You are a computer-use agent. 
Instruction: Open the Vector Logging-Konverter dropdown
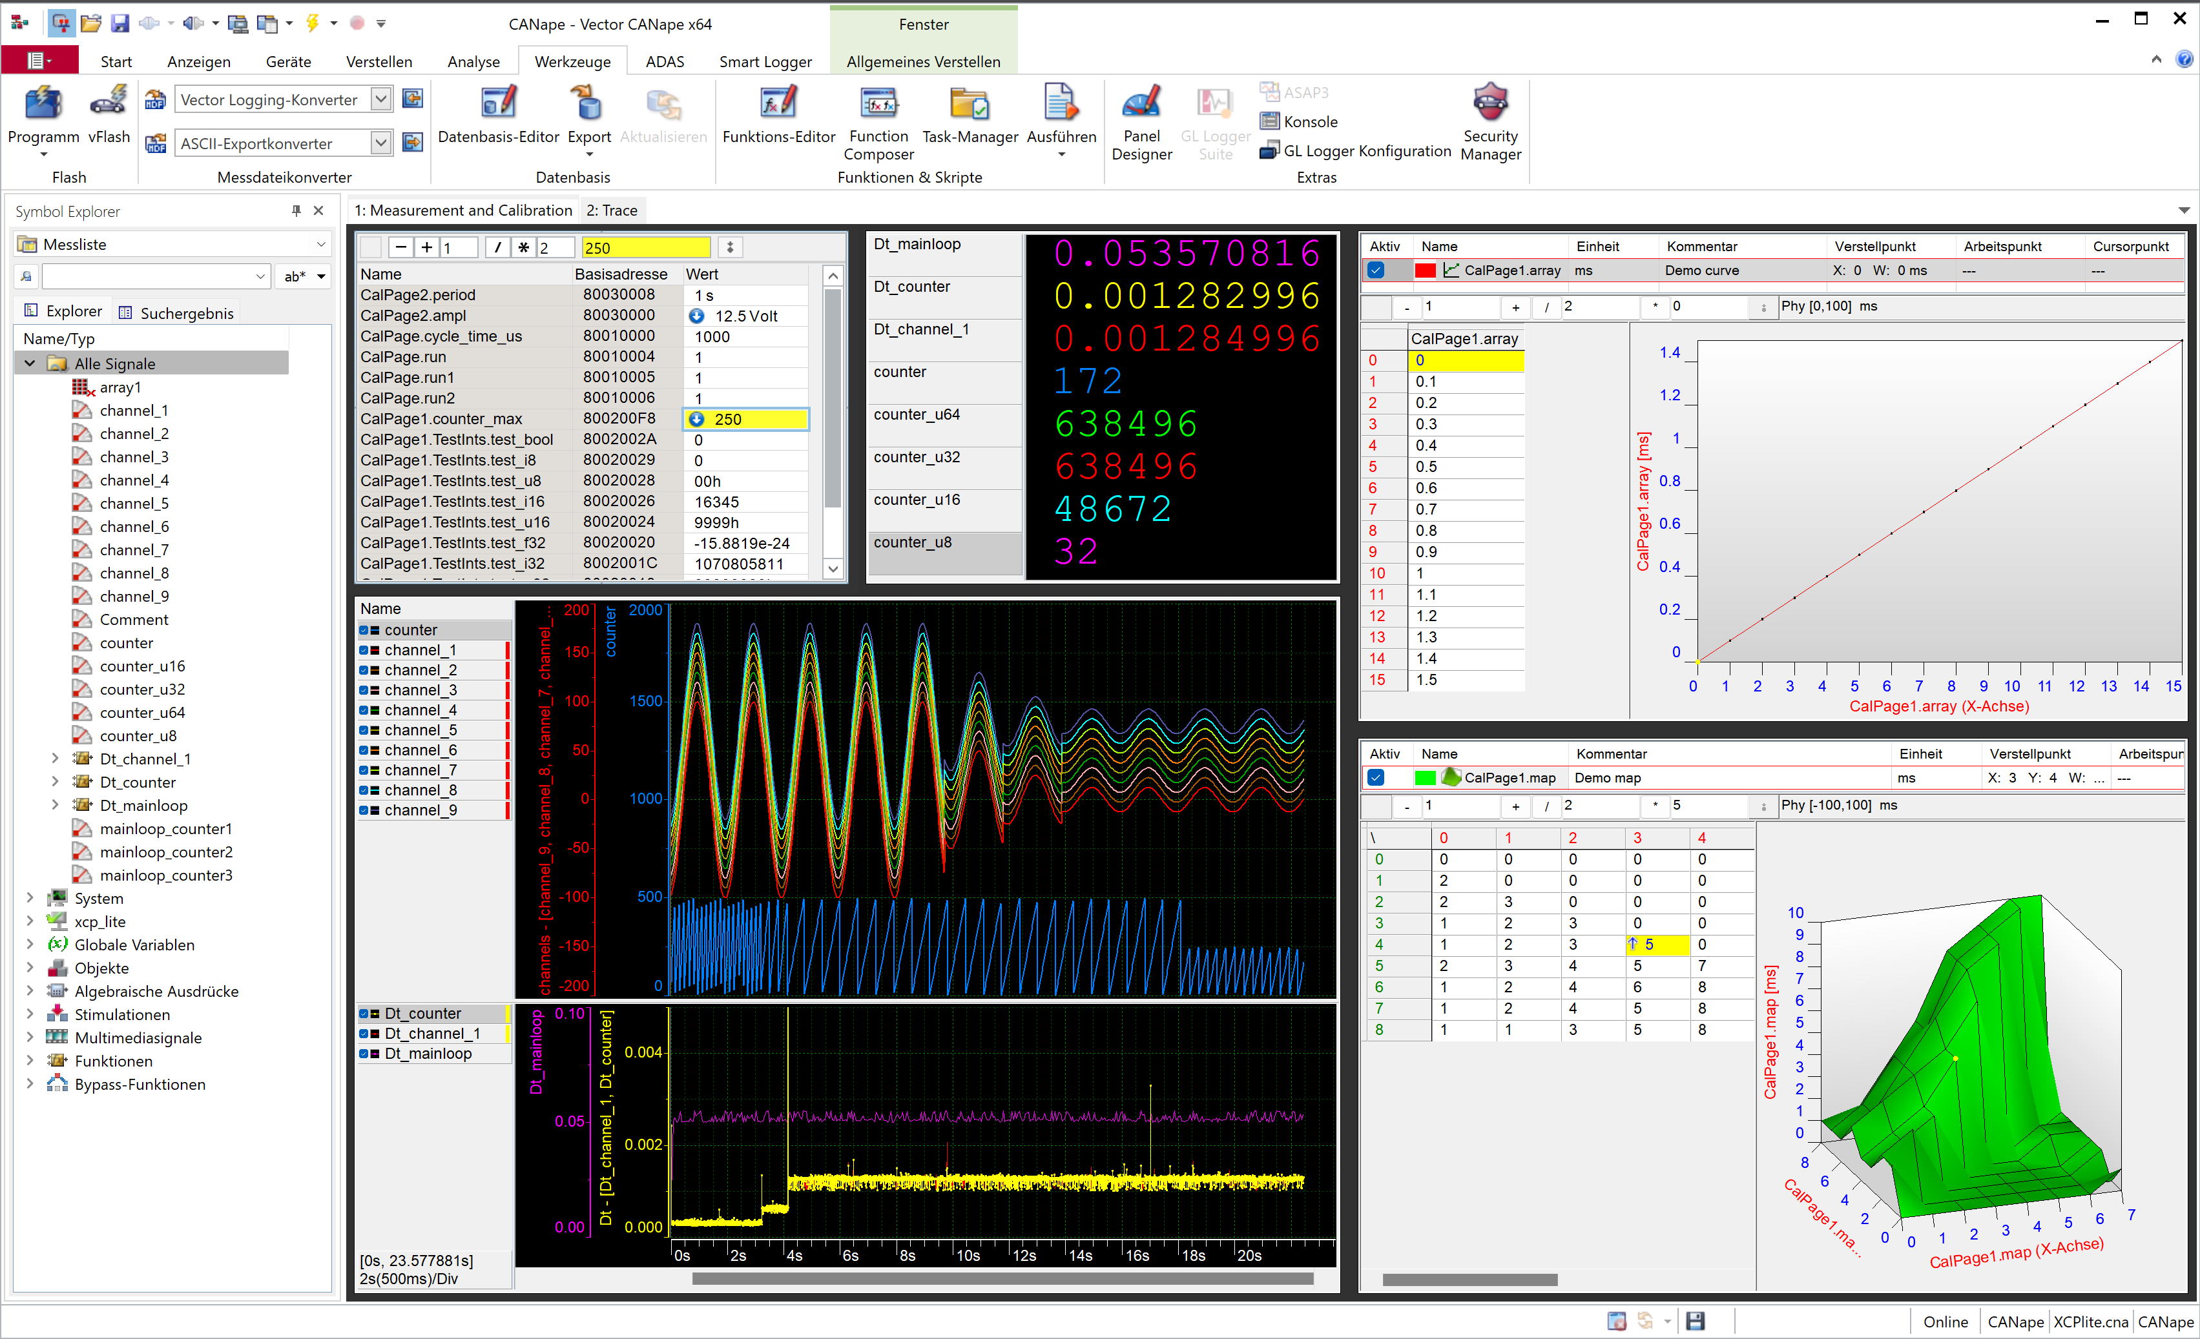(x=381, y=98)
